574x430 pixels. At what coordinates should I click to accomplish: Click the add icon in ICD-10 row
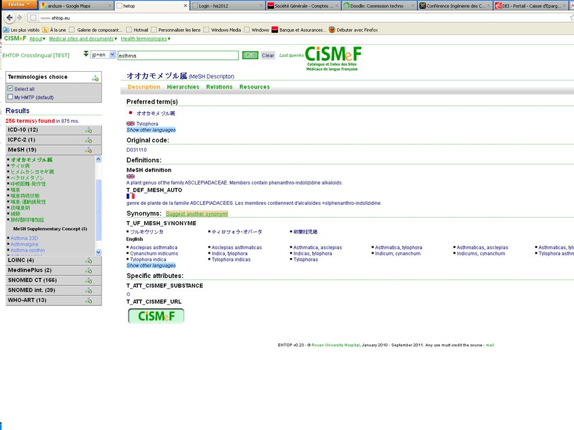point(88,130)
